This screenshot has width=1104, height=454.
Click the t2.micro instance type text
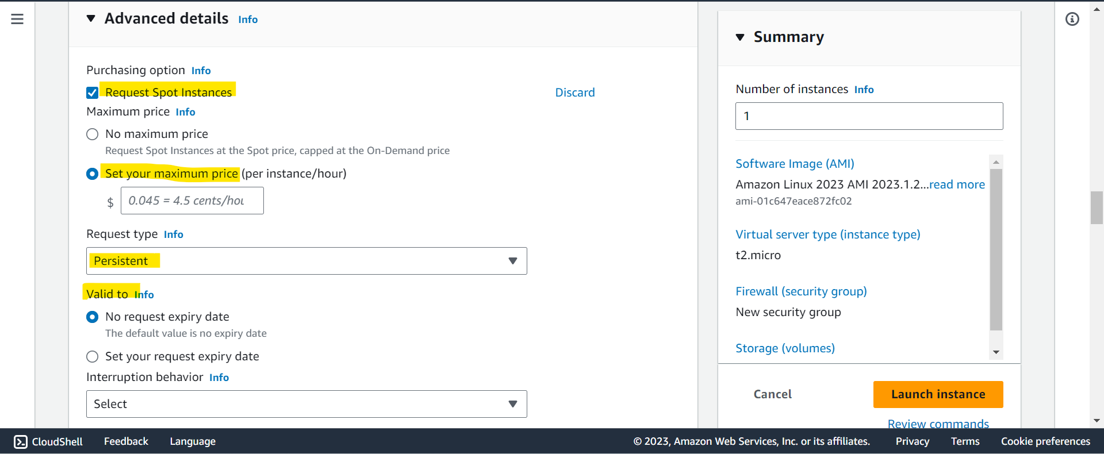758,255
